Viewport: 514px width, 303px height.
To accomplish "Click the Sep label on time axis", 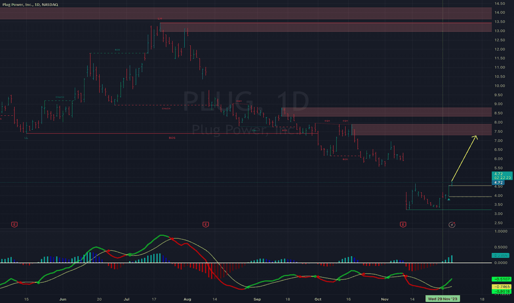I will [x=258, y=299].
